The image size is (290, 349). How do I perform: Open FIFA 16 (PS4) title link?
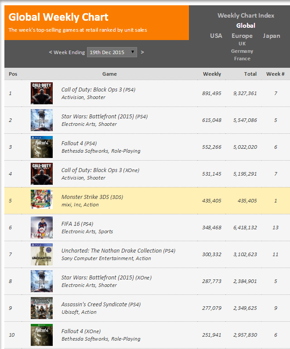click(x=77, y=224)
